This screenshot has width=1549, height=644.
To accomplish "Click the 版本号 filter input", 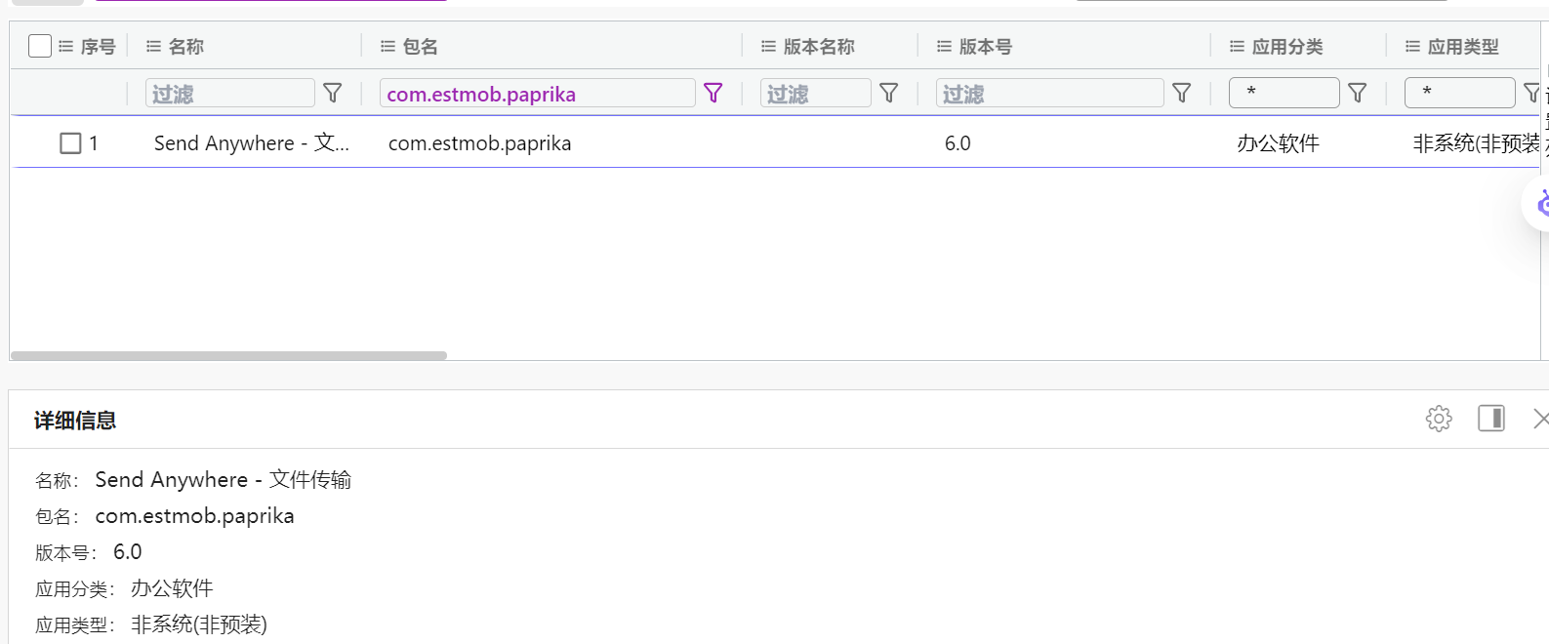I will [1050, 93].
